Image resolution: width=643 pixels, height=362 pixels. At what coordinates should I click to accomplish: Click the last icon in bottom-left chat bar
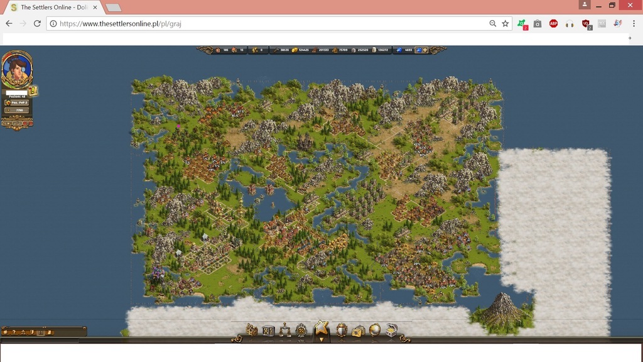50,332
